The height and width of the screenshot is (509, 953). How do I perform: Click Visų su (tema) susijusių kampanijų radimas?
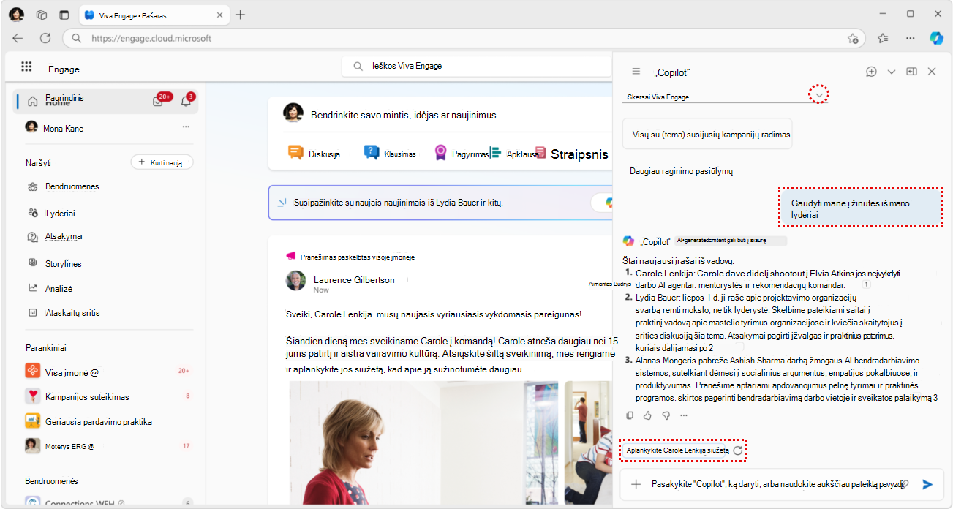click(707, 134)
